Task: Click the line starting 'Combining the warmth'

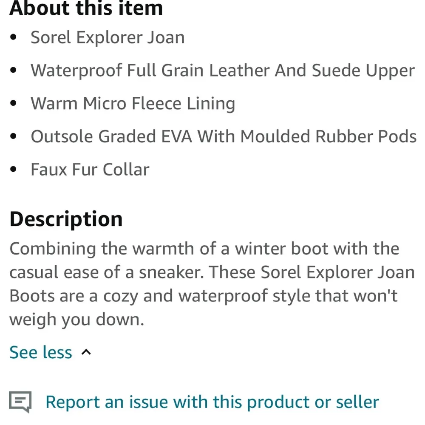Action: [x=204, y=249]
